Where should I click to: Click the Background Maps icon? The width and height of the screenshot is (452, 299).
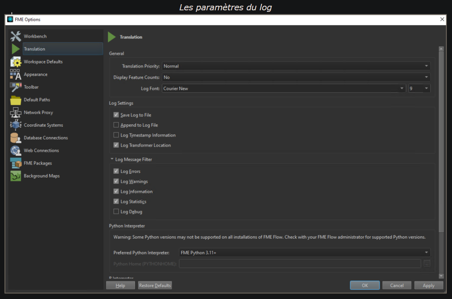[16, 176]
